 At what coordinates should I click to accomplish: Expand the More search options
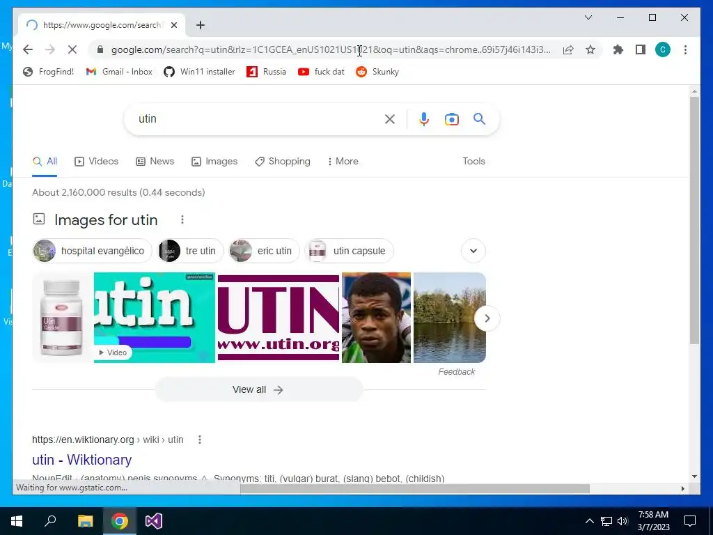pyautogui.click(x=343, y=161)
